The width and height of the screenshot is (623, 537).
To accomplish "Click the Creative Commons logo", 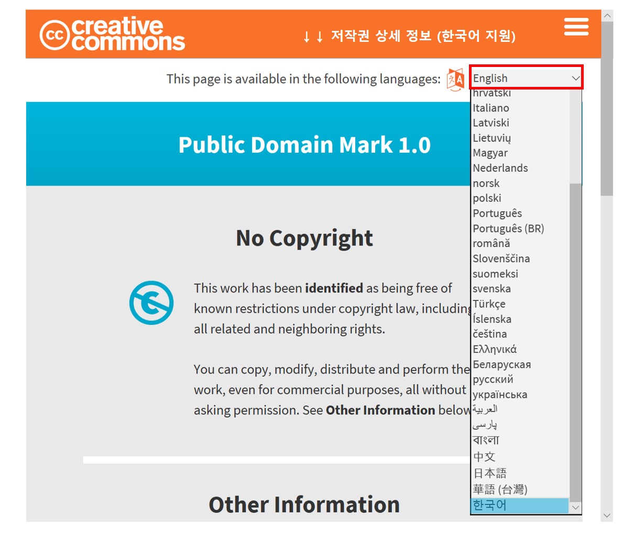I will click(x=112, y=34).
